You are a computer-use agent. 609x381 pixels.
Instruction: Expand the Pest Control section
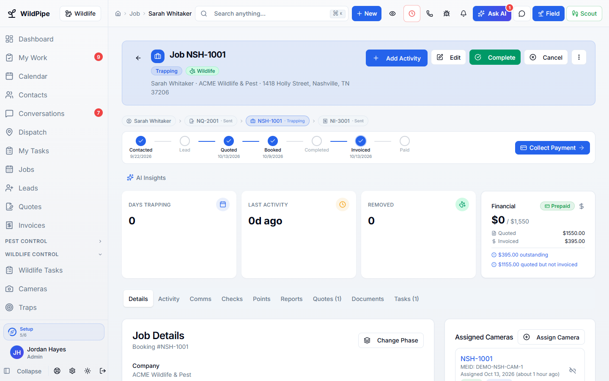click(x=54, y=241)
